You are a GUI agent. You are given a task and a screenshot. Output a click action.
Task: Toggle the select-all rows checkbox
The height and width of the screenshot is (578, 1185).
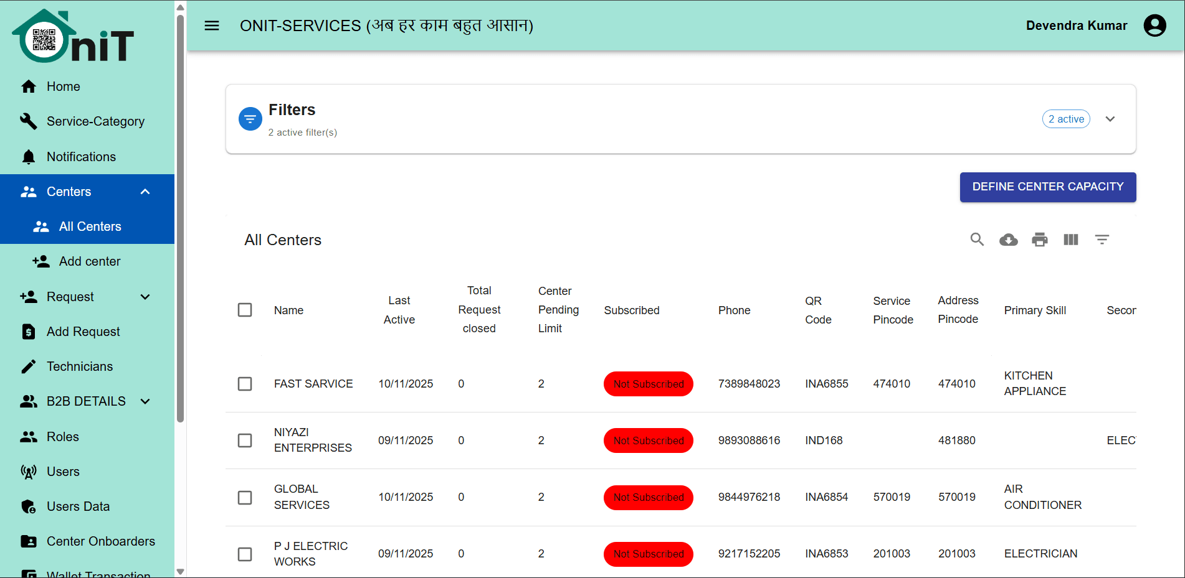[245, 310]
